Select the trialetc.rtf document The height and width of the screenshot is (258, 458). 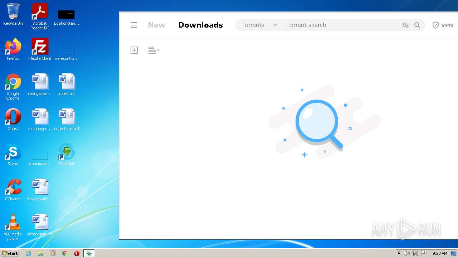67,85
